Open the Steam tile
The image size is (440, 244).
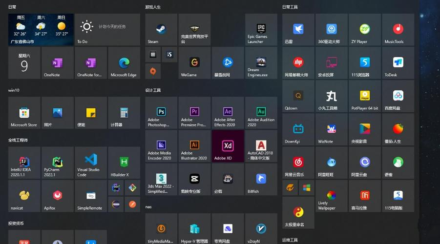click(x=161, y=30)
